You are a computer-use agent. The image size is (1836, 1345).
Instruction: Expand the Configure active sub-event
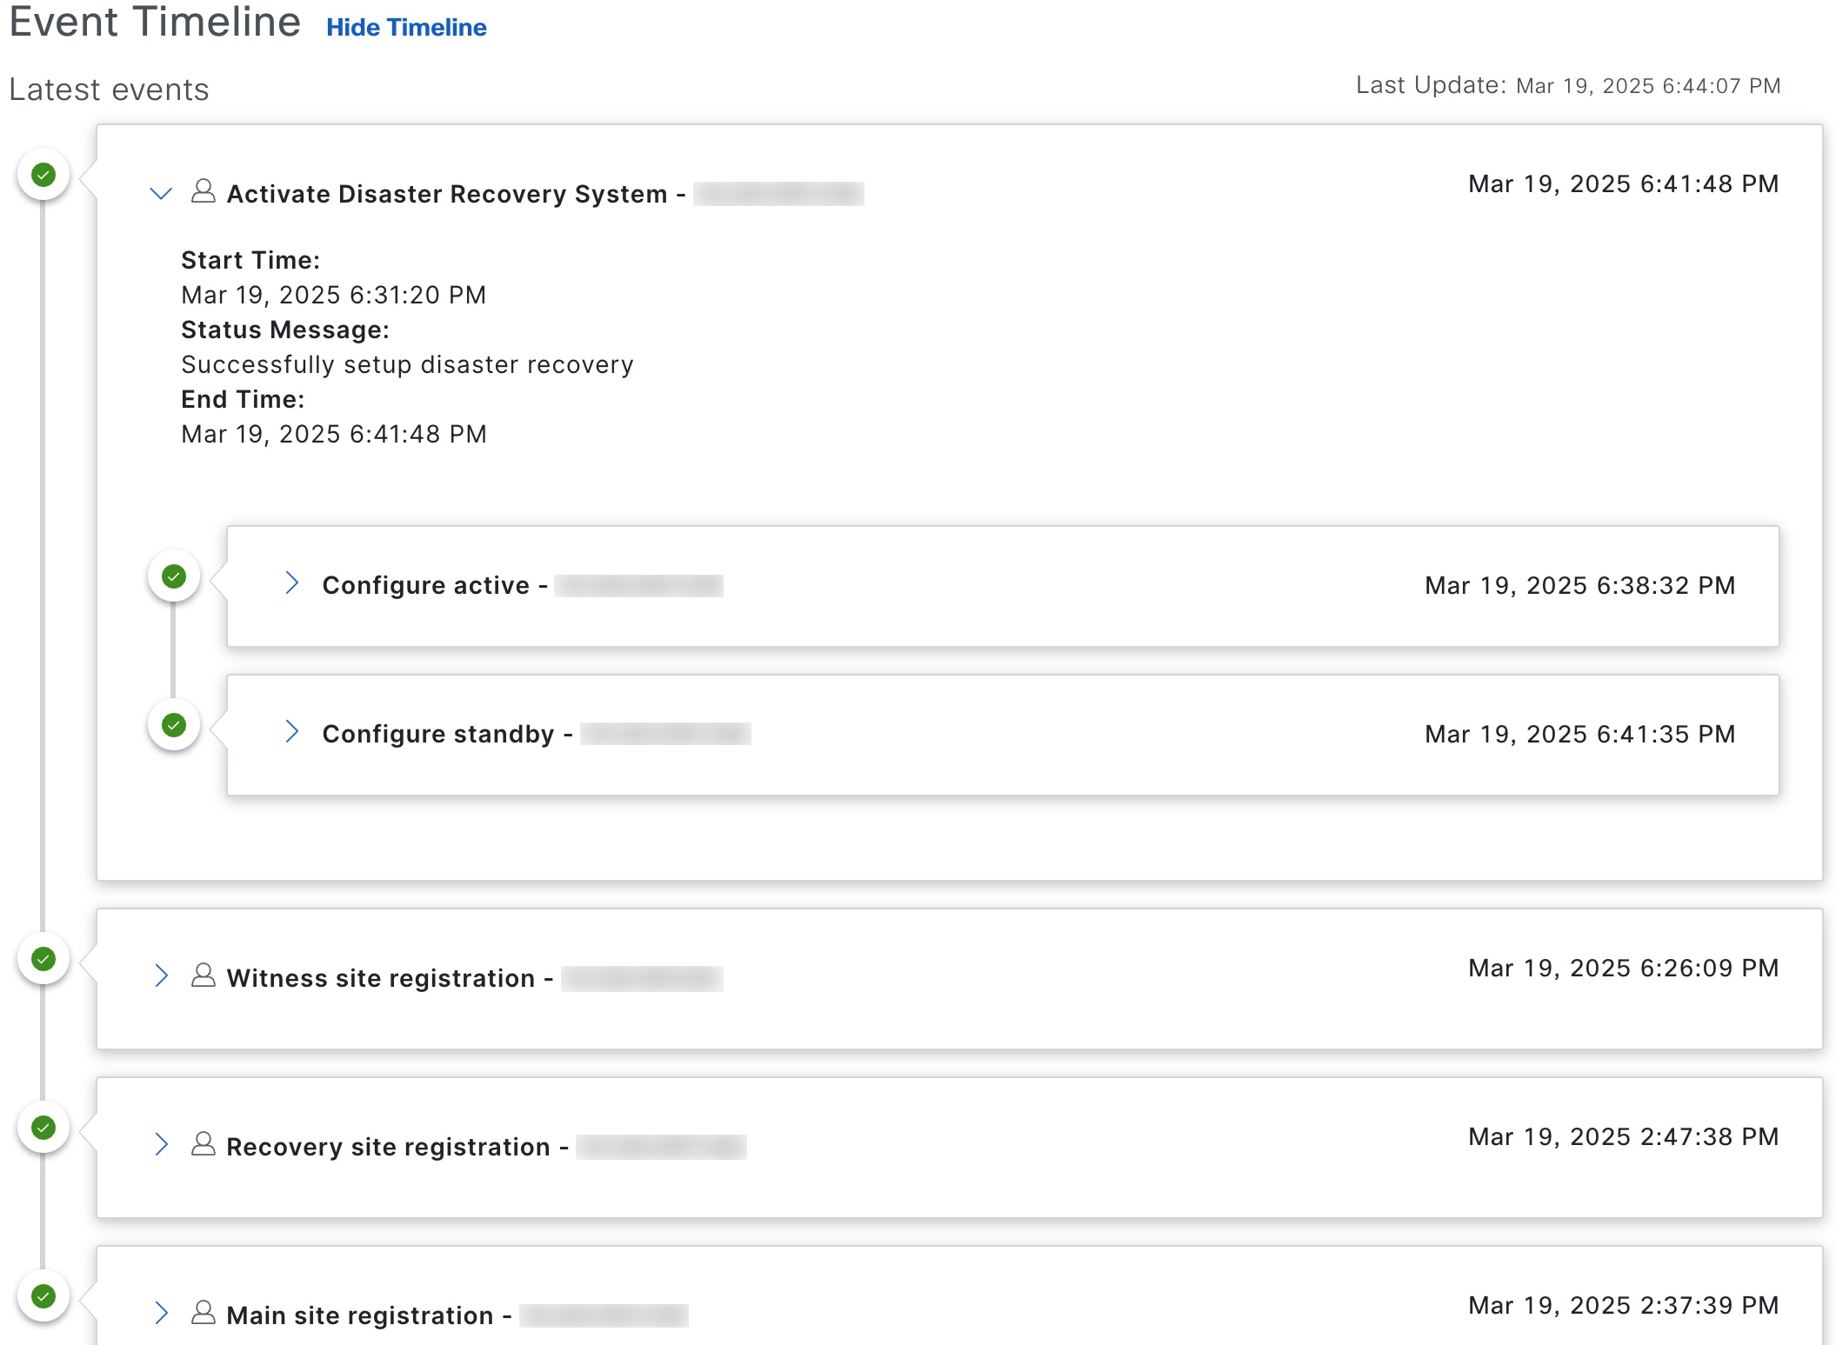[292, 583]
